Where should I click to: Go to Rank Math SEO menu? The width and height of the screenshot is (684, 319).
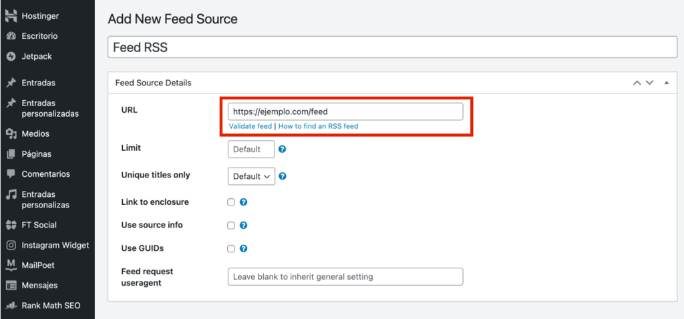[x=51, y=306]
